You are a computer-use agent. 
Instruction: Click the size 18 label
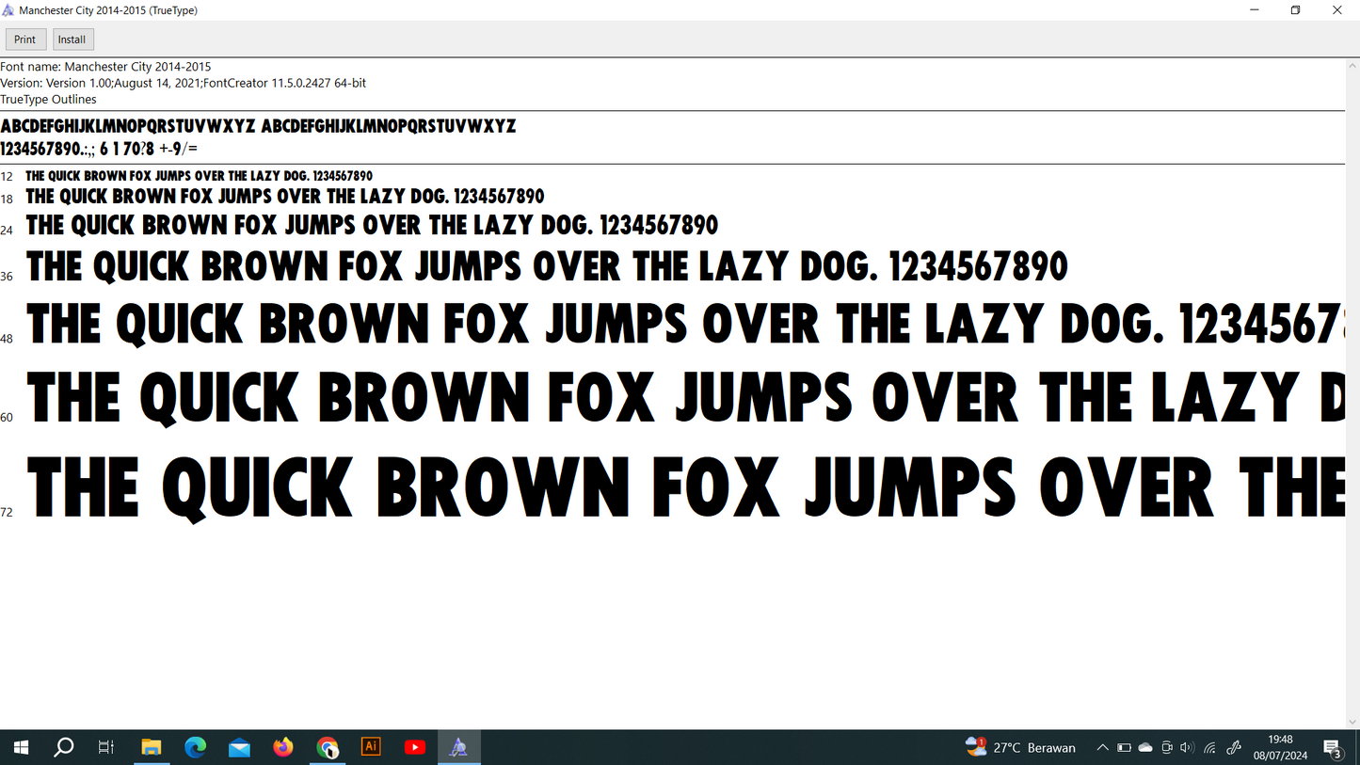(x=7, y=199)
